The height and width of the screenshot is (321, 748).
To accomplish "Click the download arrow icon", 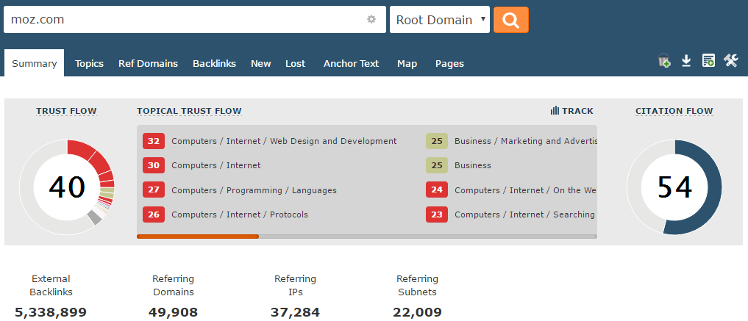I will point(686,60).
